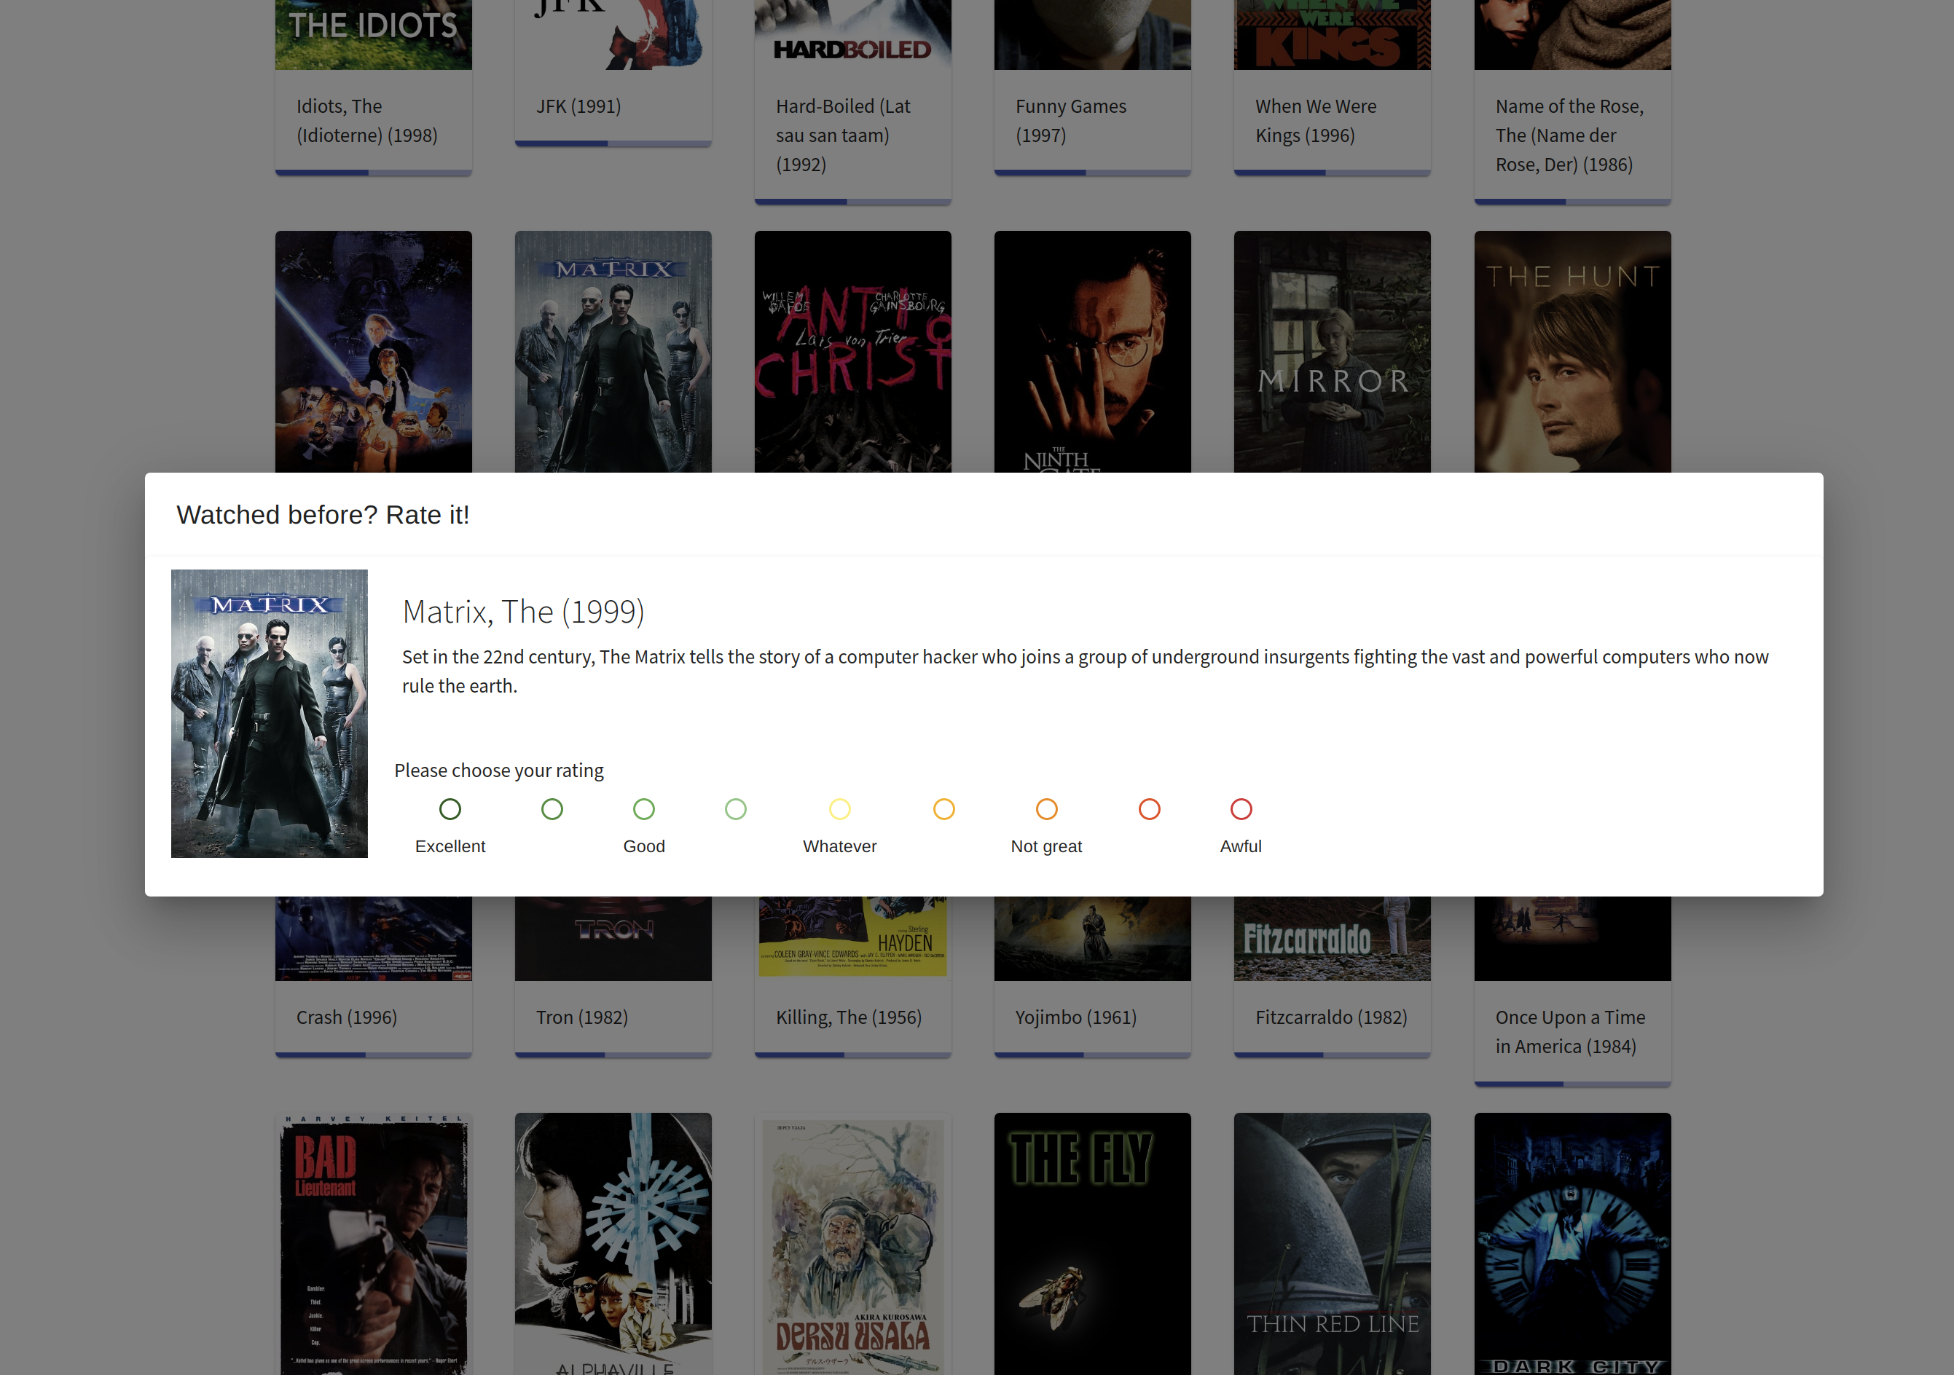Select the rating between Whatever and Not great
The width and height of the screenshot is (1954, 1375).
[x=943, y=809]
